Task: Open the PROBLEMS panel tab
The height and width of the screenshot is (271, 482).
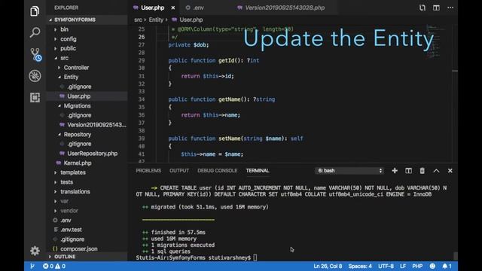Action: (148, 171)
